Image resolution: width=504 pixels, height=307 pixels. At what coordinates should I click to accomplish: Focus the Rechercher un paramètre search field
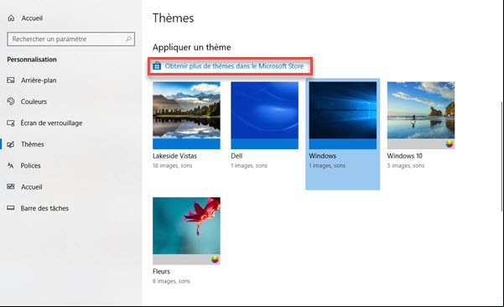[70, 39]
